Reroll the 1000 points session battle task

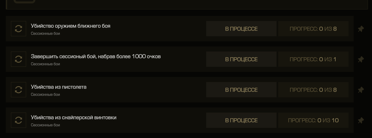[18, 59]
